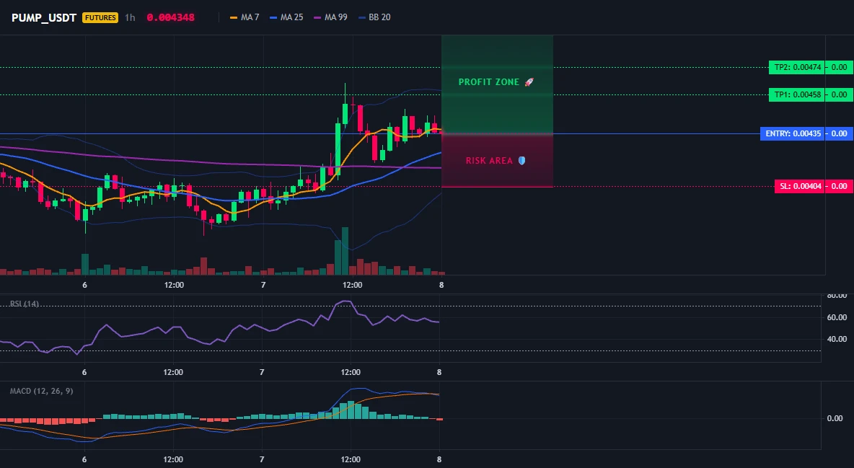Click the TP2: 0.00474 price label
The image size is (854, 468).
click(796, 68)
